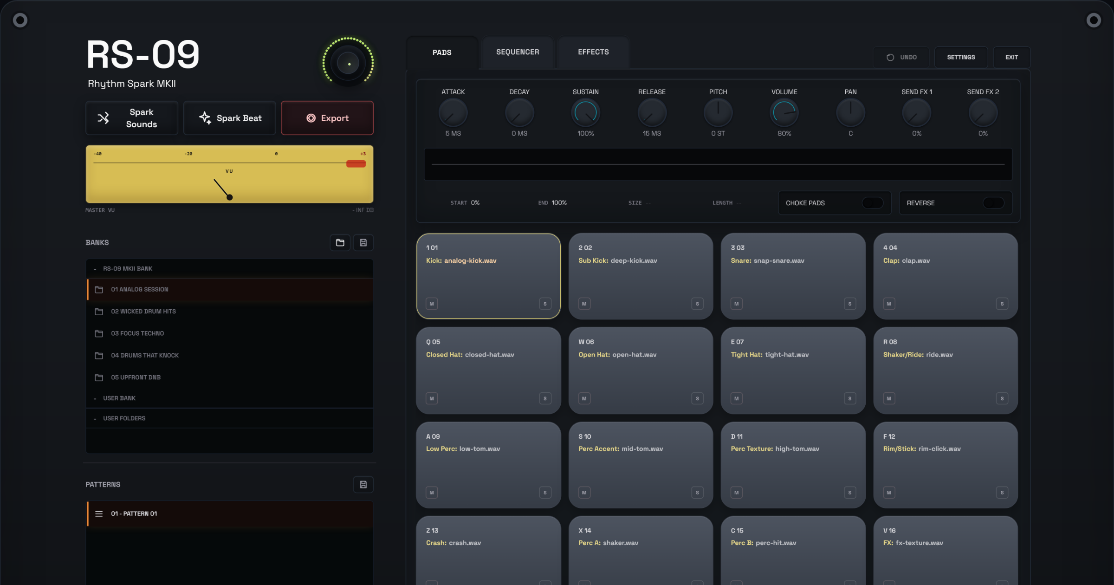
Task: Click the Attack knob
Action: pyautogui.click(x=453, y=113)
